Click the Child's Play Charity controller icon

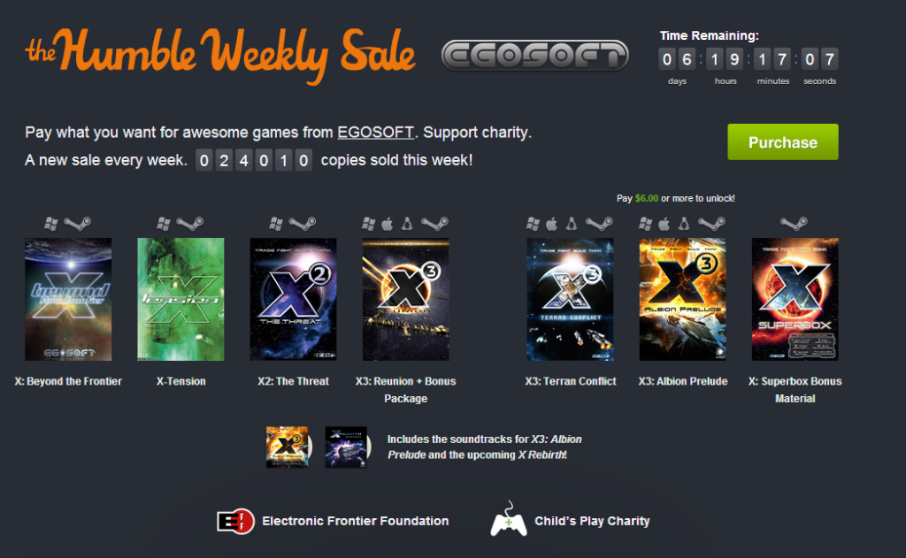click(509, 519)
